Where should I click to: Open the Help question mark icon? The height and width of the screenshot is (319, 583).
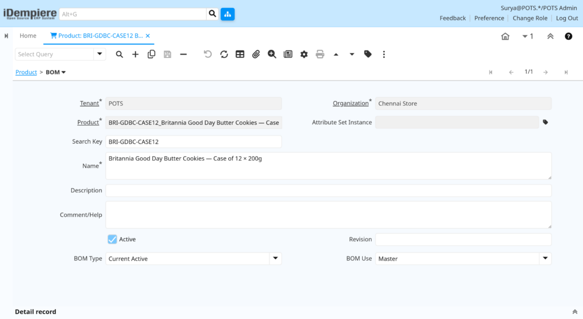click(569, 36)
